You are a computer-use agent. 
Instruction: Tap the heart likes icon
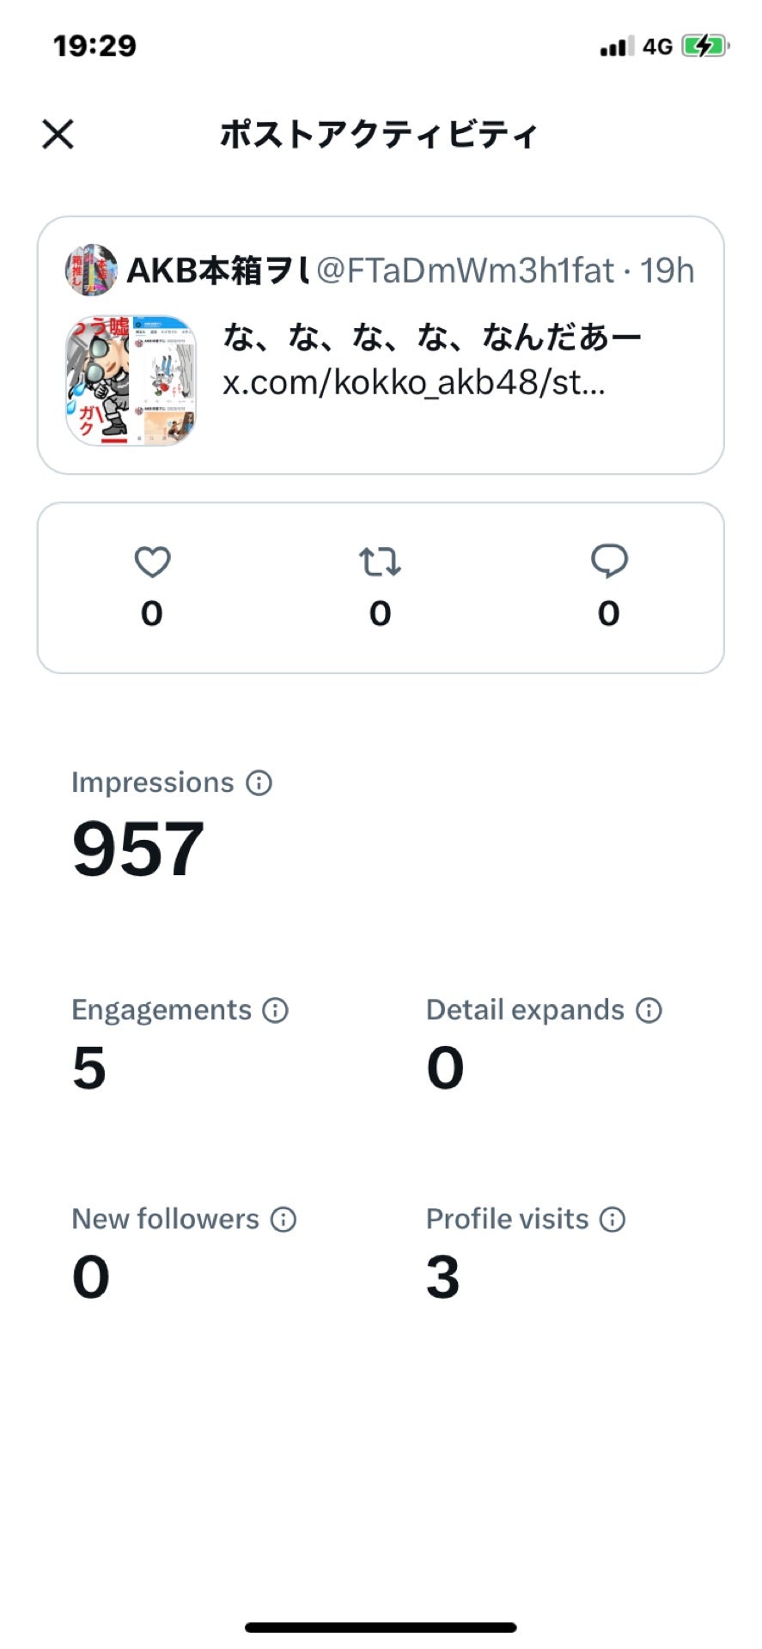click(x=152, y=563)
